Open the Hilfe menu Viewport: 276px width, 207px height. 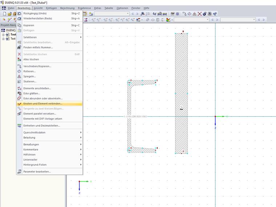click(x=146, y=8)
